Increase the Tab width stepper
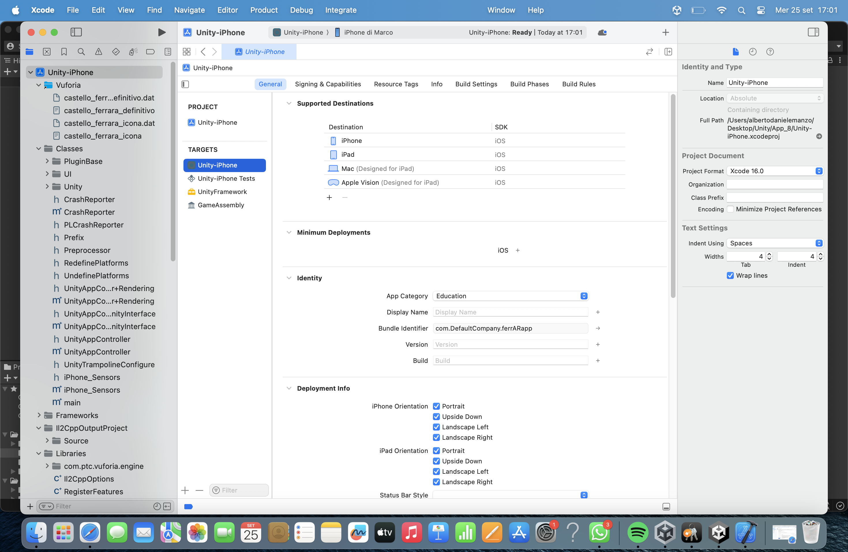The image size is (848, 552). click(769, 254)
